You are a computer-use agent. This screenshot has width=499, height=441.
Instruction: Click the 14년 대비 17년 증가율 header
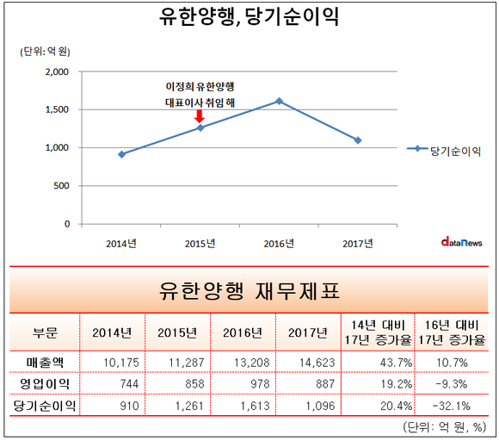point(378,332)
